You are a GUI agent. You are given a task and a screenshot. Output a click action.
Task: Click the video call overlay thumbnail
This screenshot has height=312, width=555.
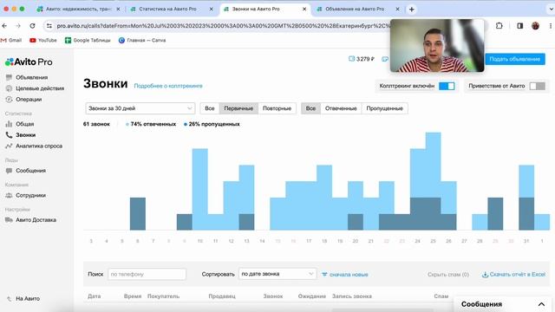(437, 46)
